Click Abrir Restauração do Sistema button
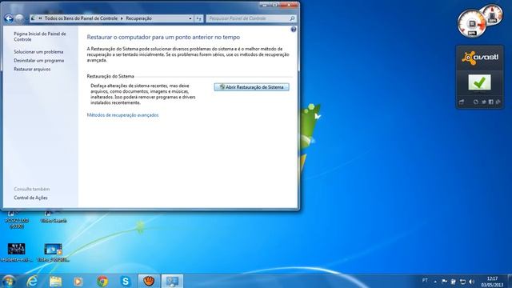This screenshot has width=512, height=288. coord(251,87)
